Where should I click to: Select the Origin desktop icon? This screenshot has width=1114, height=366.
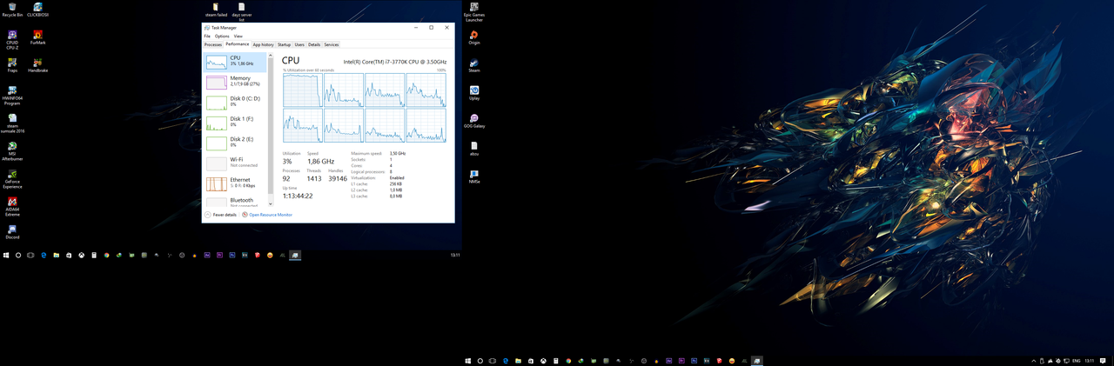(474, 36)
